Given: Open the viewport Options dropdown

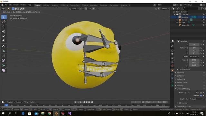Looking at the screenshot, I should 165,9.
